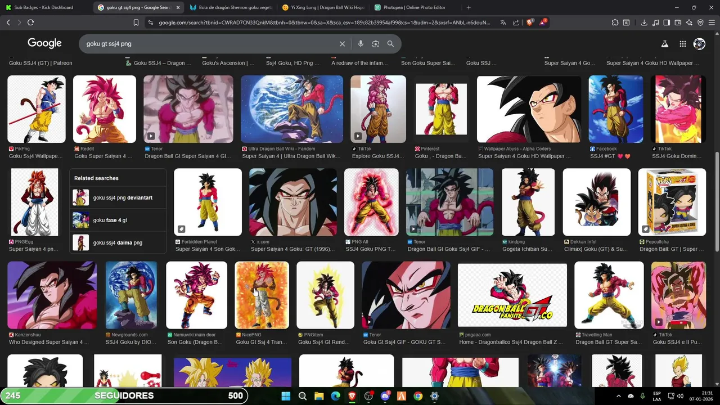
Task: Open the Newgrounds SSJ4 Goku by DIO thumbnail
Action: 131,295
